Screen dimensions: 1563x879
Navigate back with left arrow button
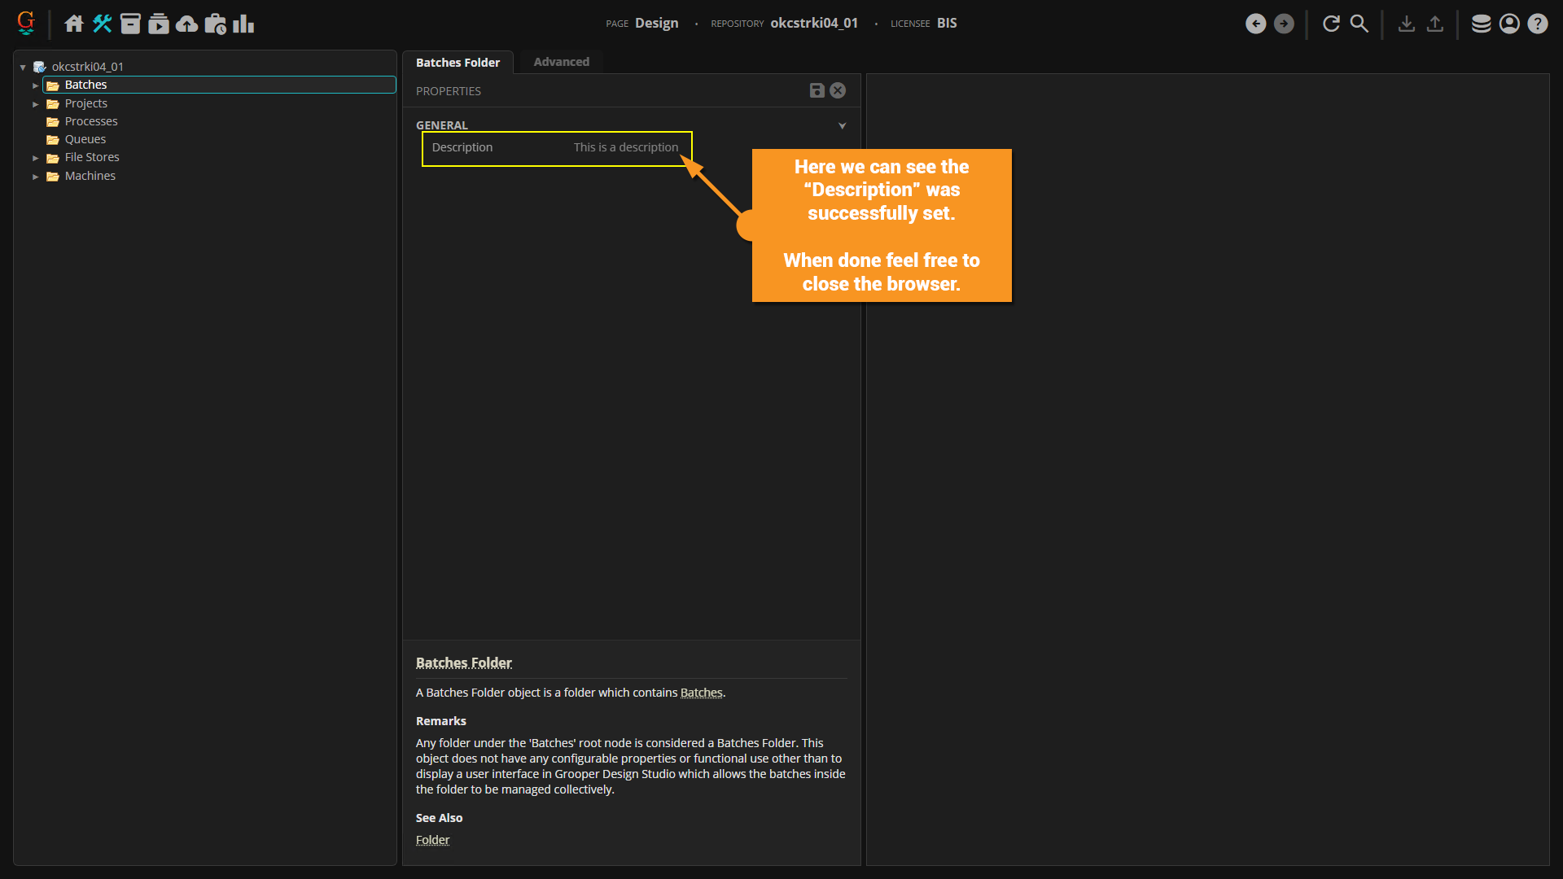click(x=1255, y=24)
